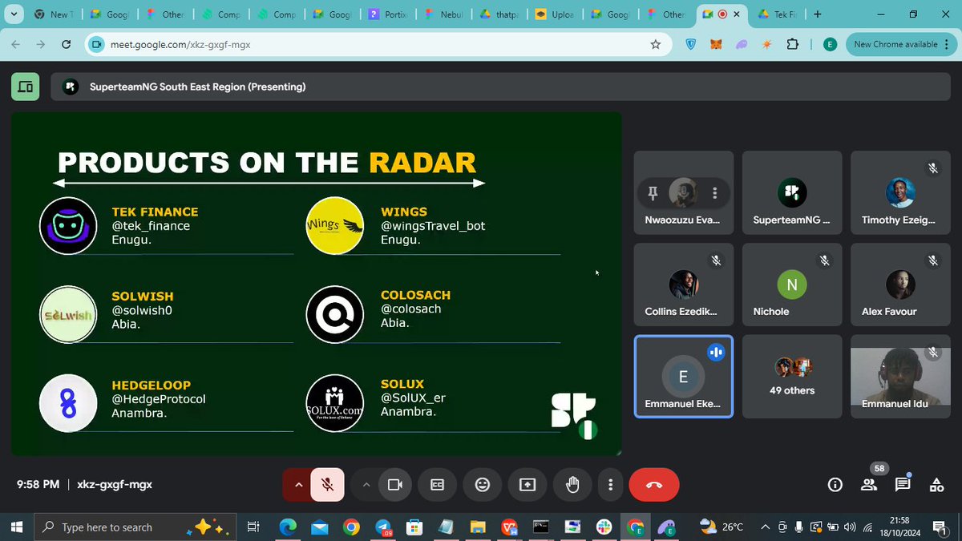Open Slack from taskbar

click(x=603, y=527)
